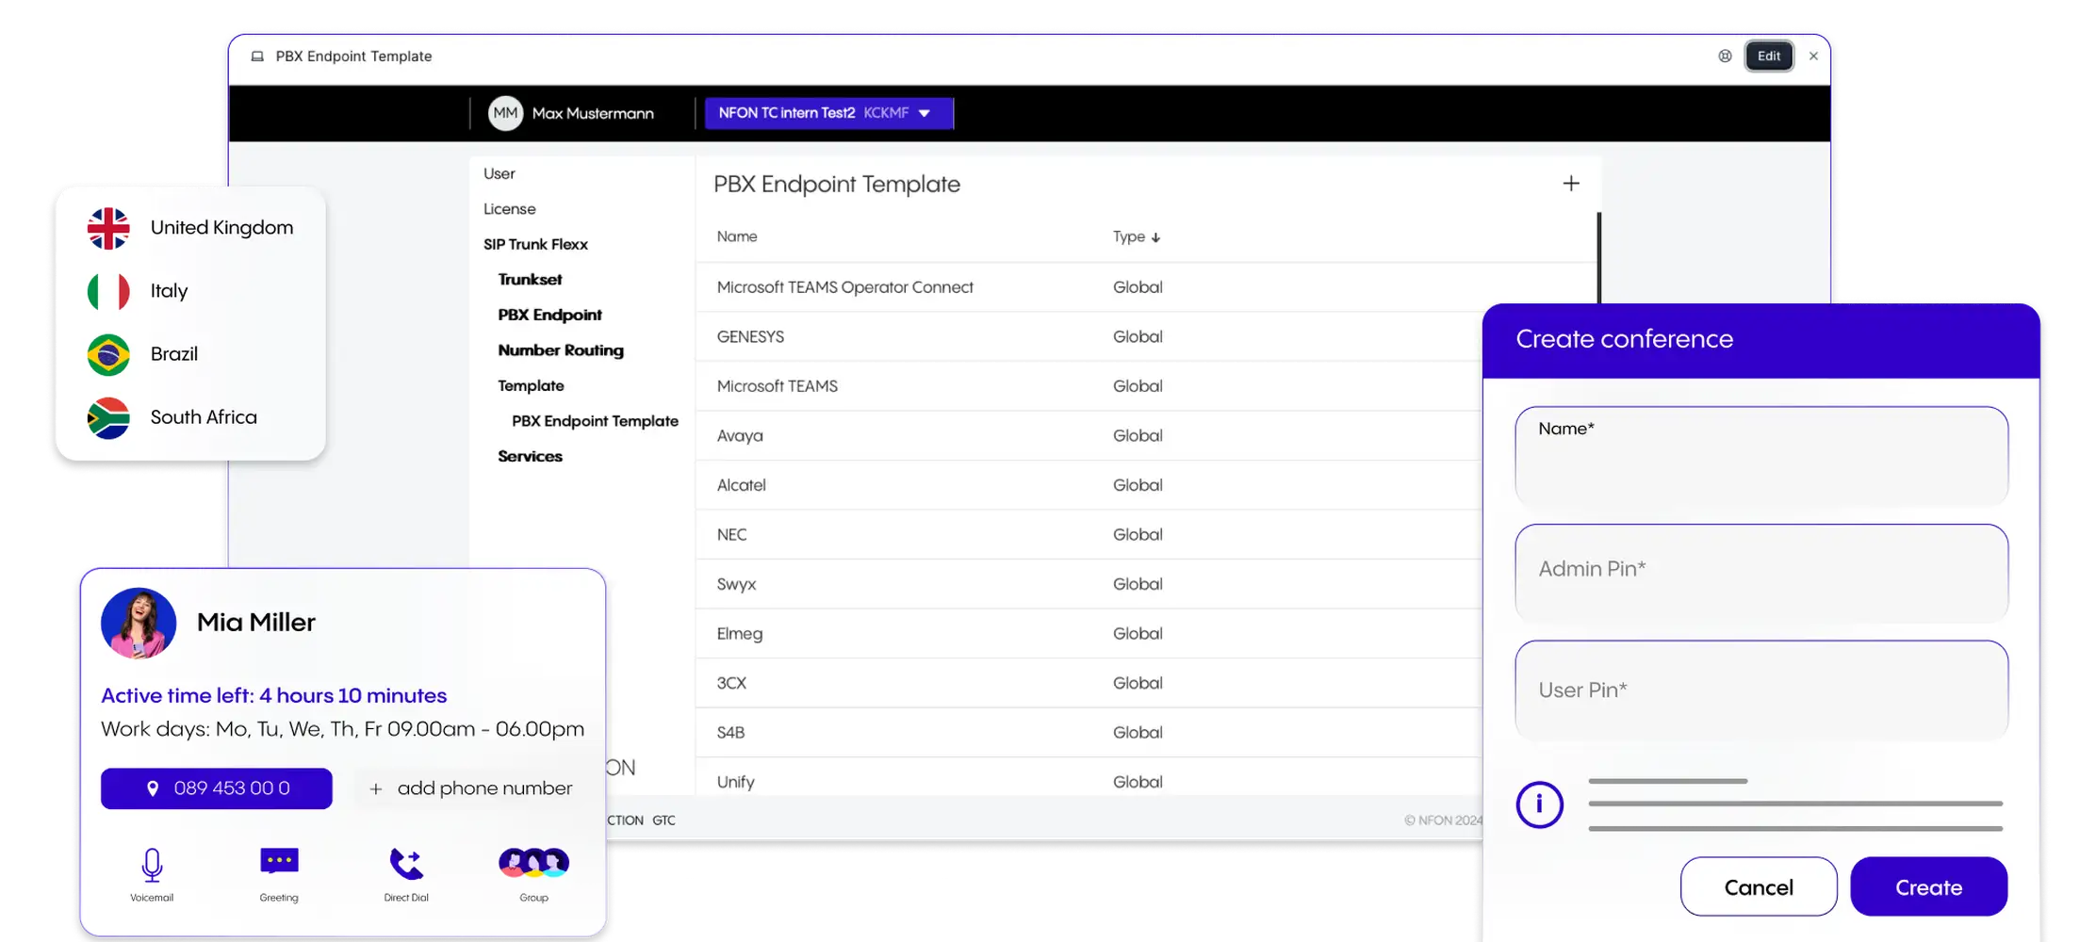Click Max Mustermann's MM avatar

pyautogui.click(x=505, y=113)
